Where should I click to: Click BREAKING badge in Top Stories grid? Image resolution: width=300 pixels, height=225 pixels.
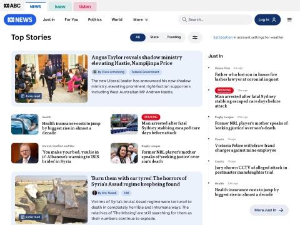pyautogui.click(x=151, y=117)
